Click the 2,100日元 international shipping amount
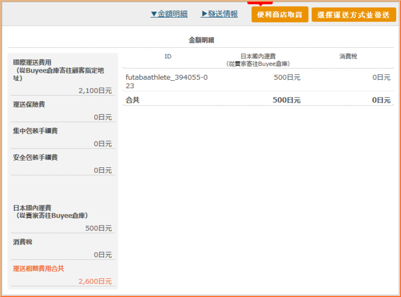This screenshot has height=297, width=401. point(95,91)
